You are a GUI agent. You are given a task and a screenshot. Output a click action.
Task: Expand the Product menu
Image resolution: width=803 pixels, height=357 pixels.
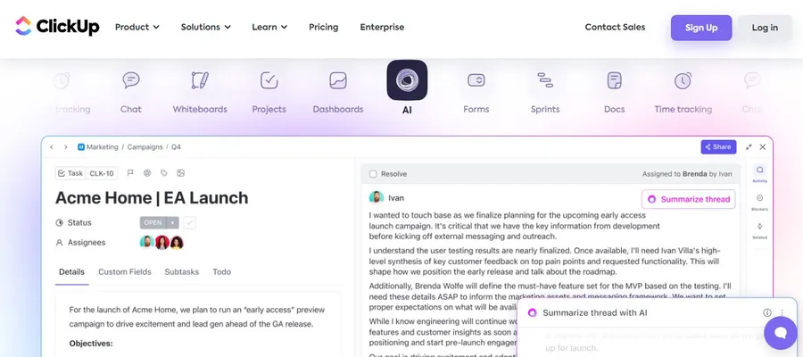137,28
